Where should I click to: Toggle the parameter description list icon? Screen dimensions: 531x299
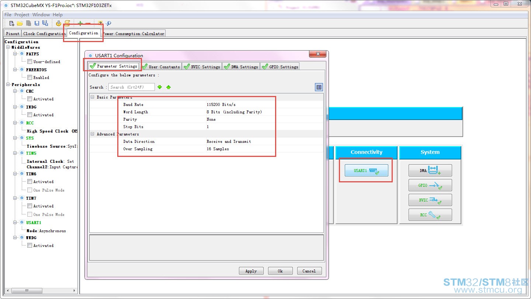click(319, 87)
